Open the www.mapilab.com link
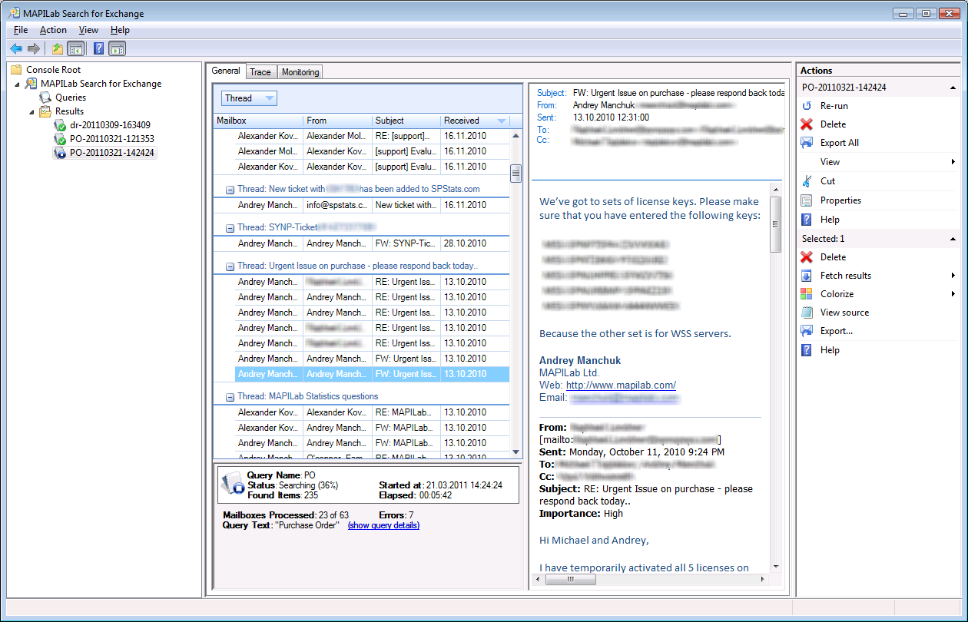The height and width of the screenshot is (622, 968). pyautogui.click(x=621, y=385)
